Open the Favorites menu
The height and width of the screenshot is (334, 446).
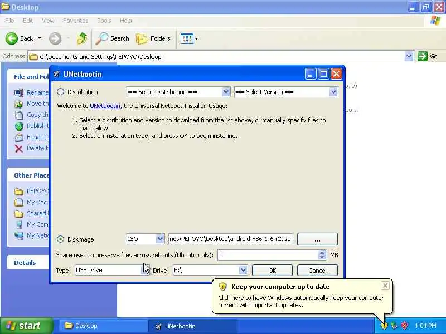(75, 21)
